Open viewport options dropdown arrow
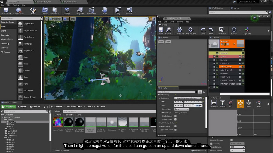Viewport: 273px width, 153px height. [46, 19]
